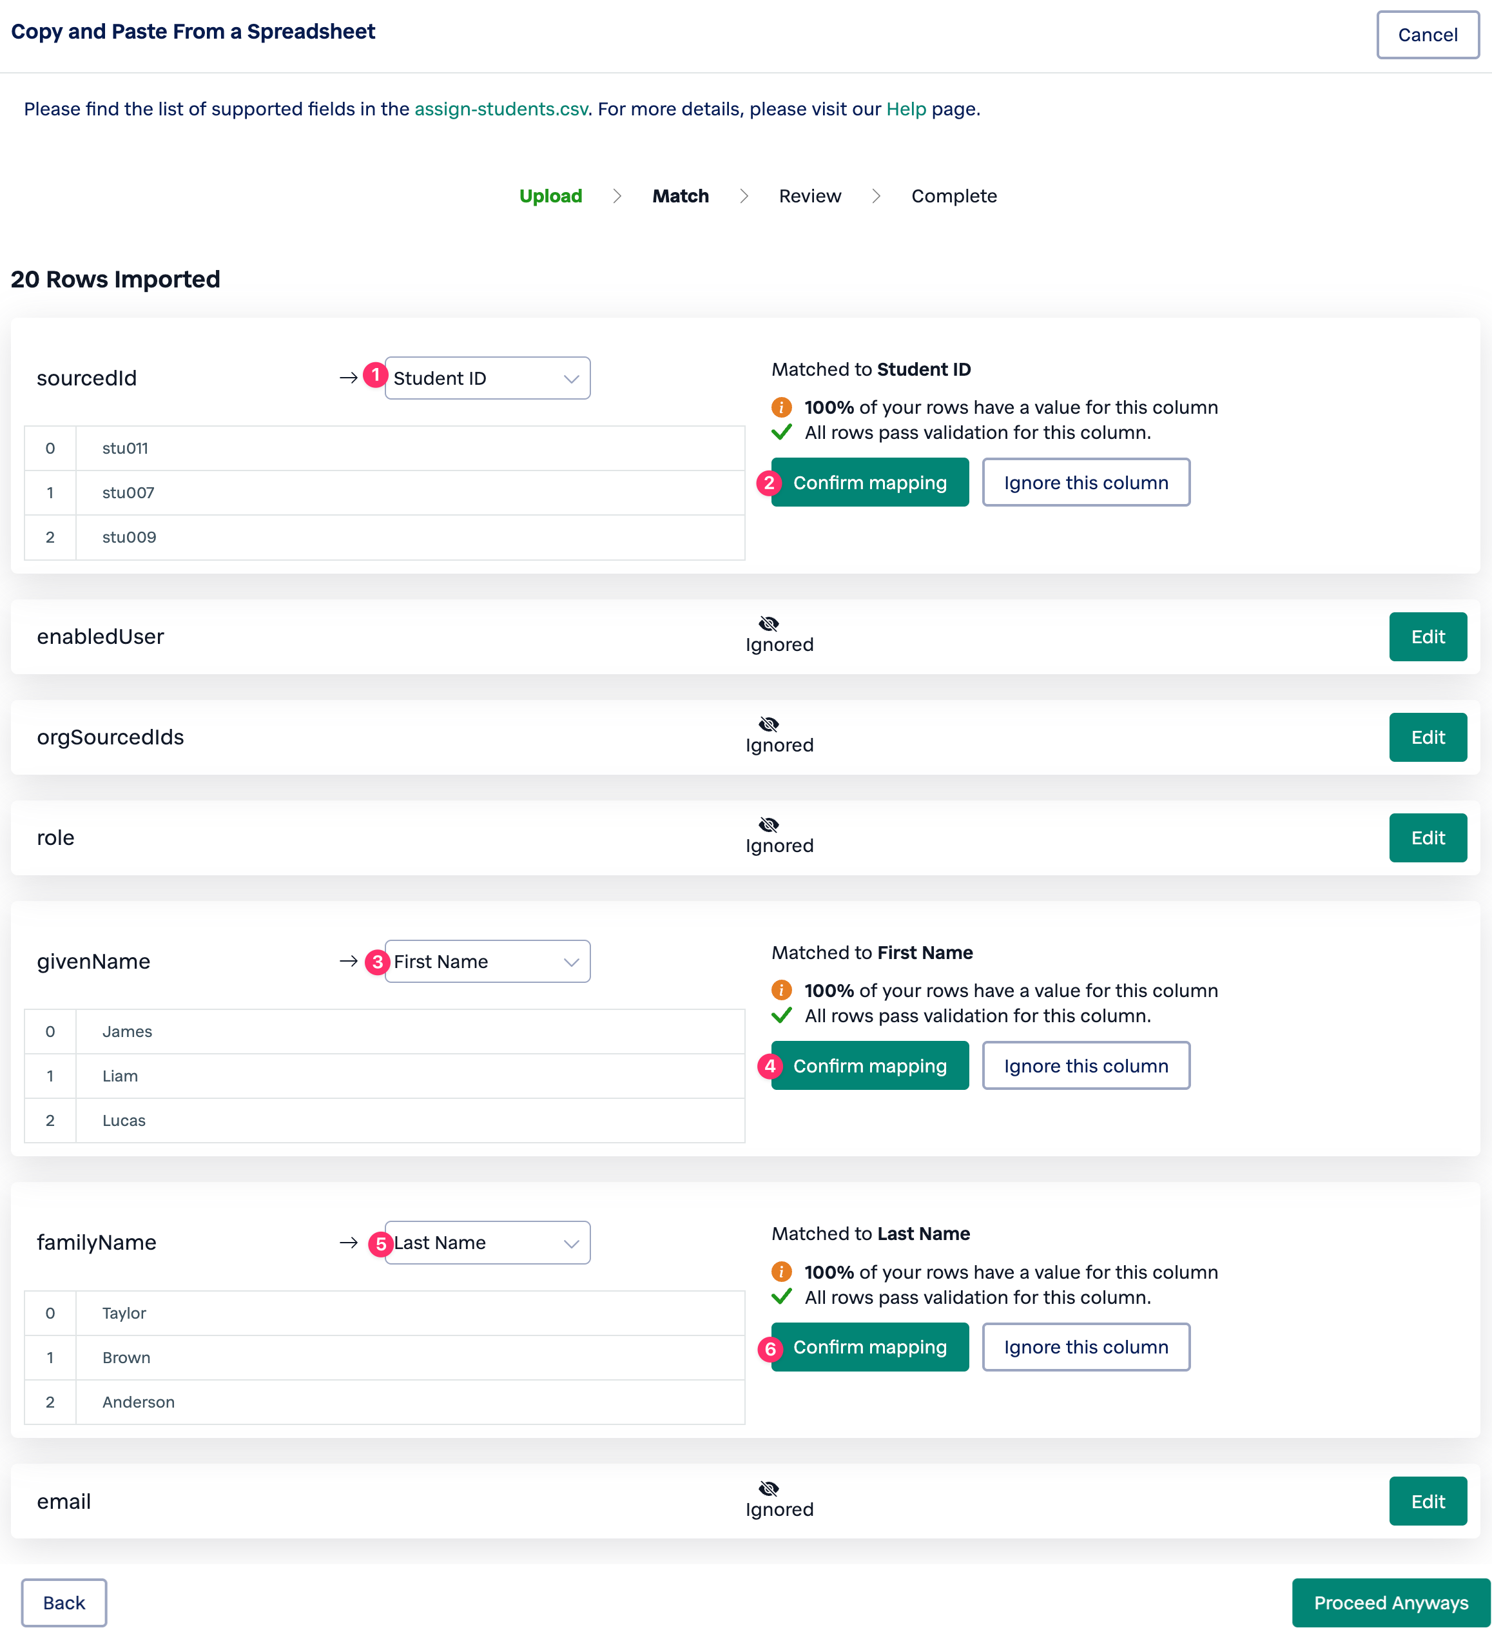Open the Student ID mapping dropdown

pos(487,378)
